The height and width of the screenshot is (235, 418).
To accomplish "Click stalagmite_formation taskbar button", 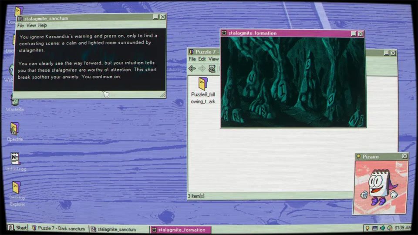I will 181,230.
